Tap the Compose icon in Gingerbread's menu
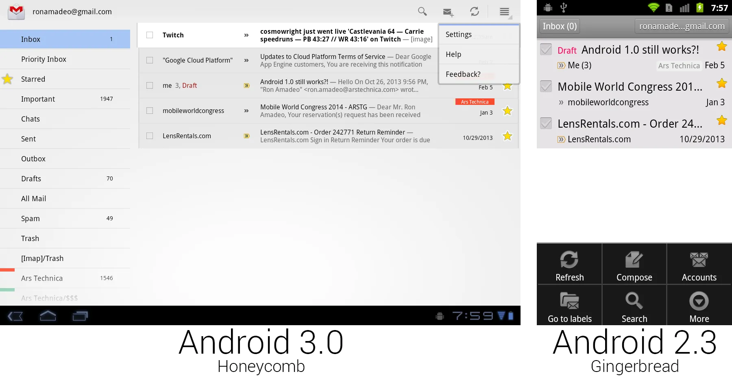The width and height of the screenshot is (732, 376). 634,264
